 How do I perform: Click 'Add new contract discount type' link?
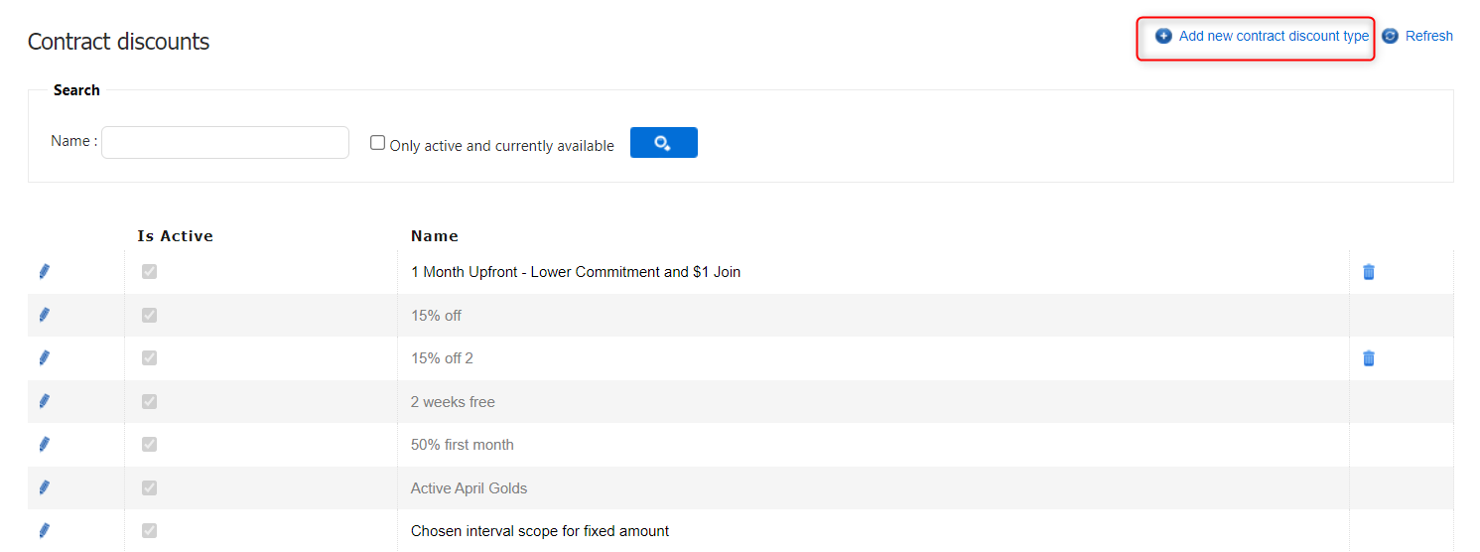[1273, 37]
